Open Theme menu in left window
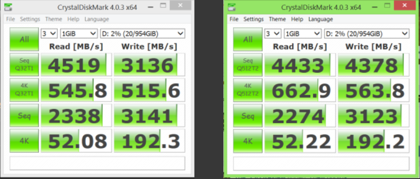The height and width of the screenshot is (179, 420). pos(53,19)
